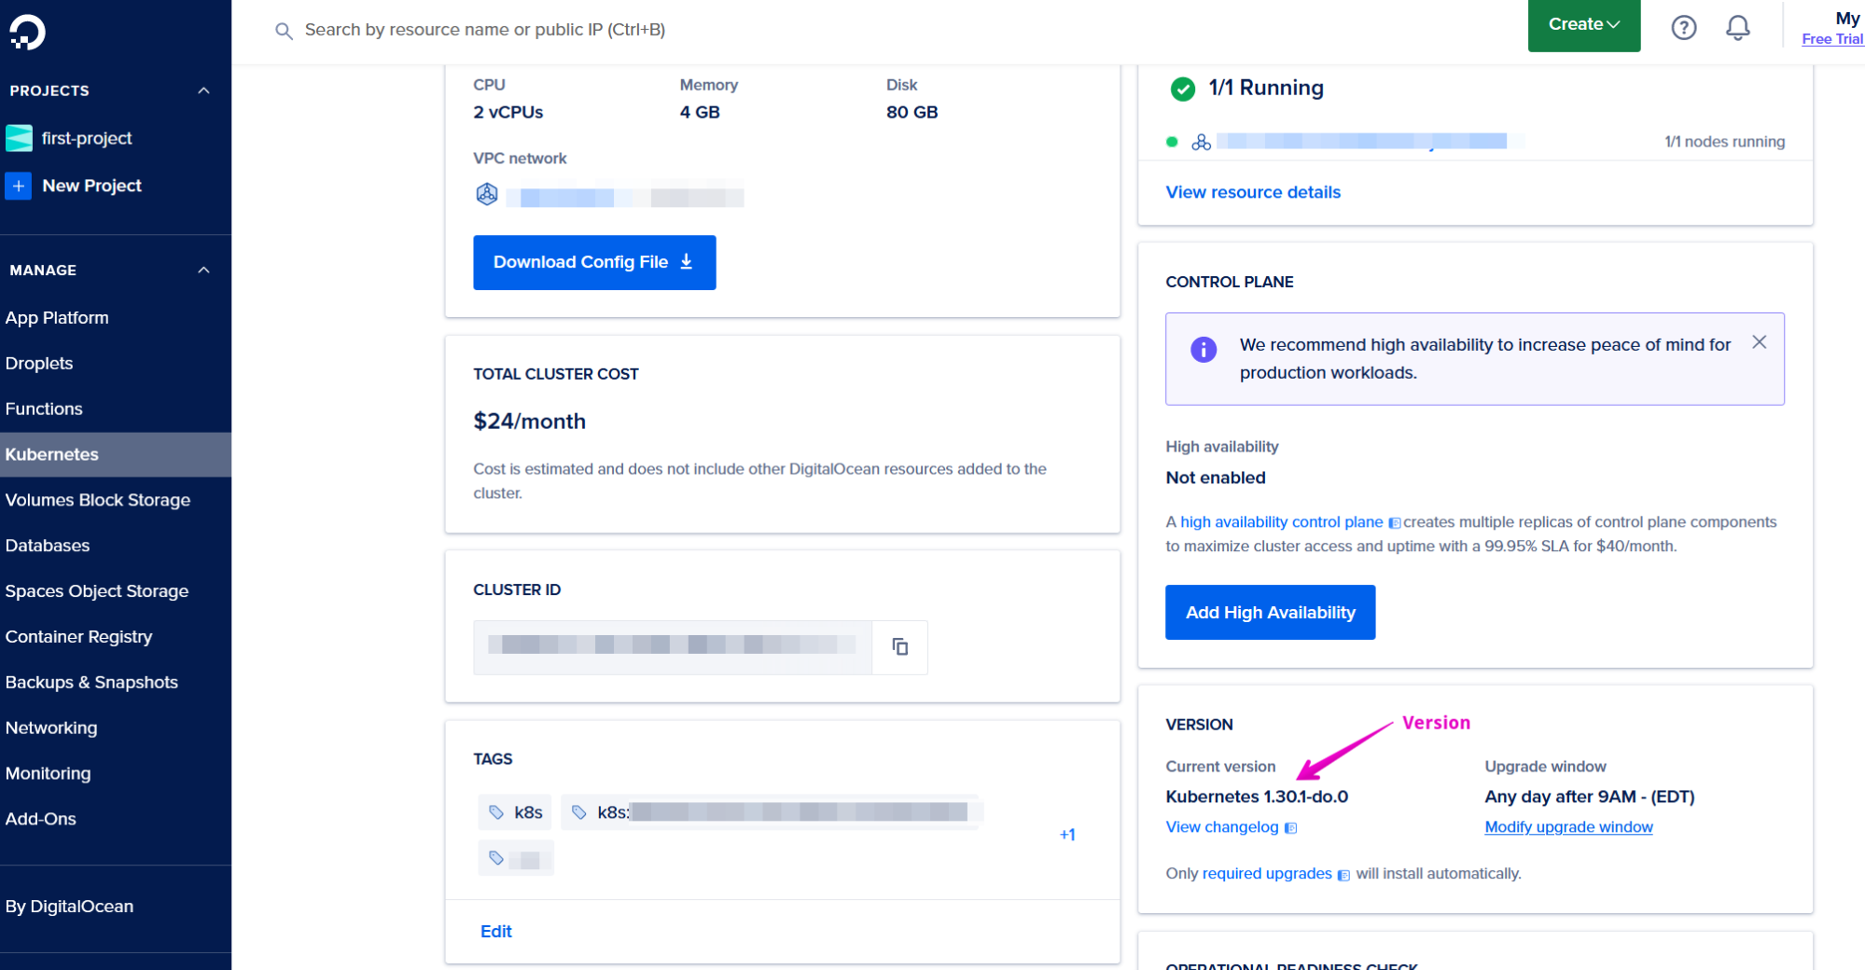Open Databases in sidebar
Image resolution: width=1865 pixels, height=970 pixels.
coord(48,546)
